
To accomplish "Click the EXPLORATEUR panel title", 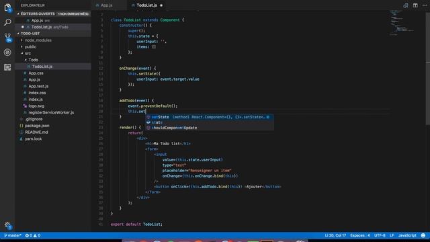I will (x=33, y=5).
